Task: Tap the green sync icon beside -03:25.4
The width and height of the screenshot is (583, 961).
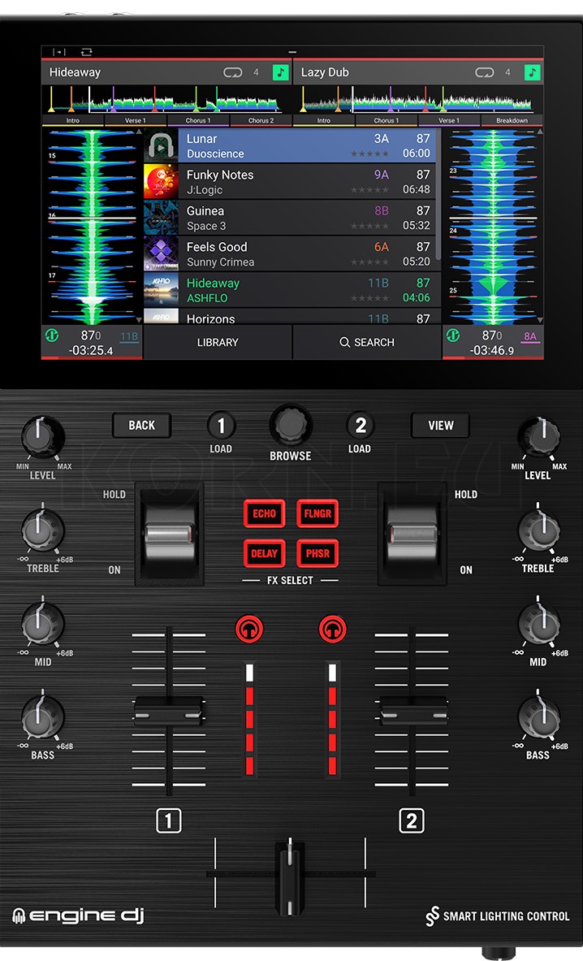Action: (x=52, y=335)
